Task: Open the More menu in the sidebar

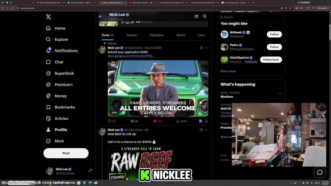Action: (55, 141)
